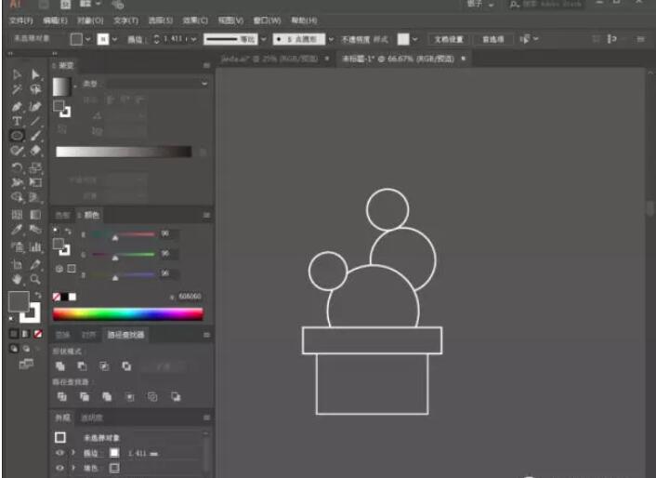Choose the Hand tool

tap(17, 278)
